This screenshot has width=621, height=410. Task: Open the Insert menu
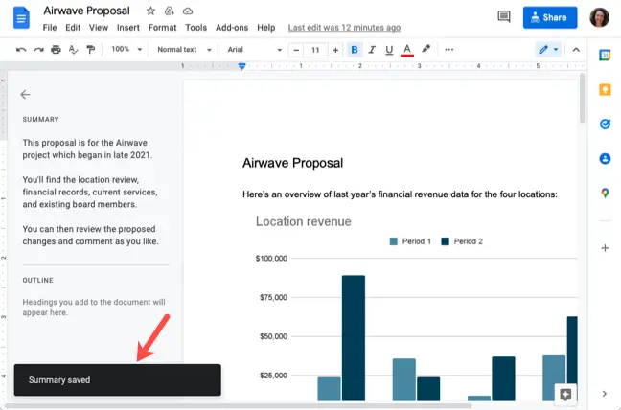tap(127, 28)
